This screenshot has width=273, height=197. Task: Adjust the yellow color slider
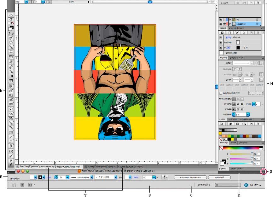click(241, 154)
